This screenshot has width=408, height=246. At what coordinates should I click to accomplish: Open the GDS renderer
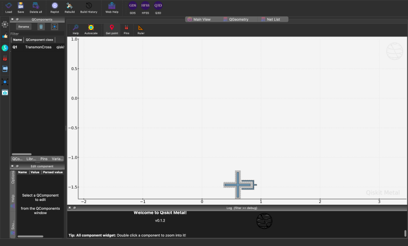133,8
